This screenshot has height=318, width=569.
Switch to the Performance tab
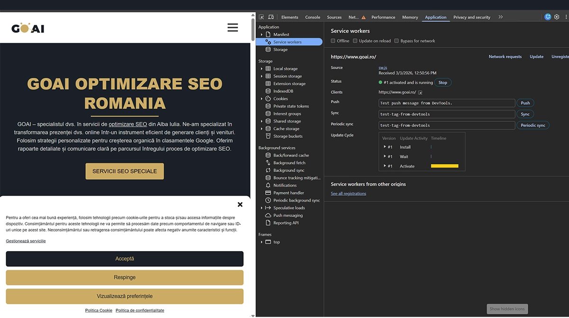[x=383, y=17]
